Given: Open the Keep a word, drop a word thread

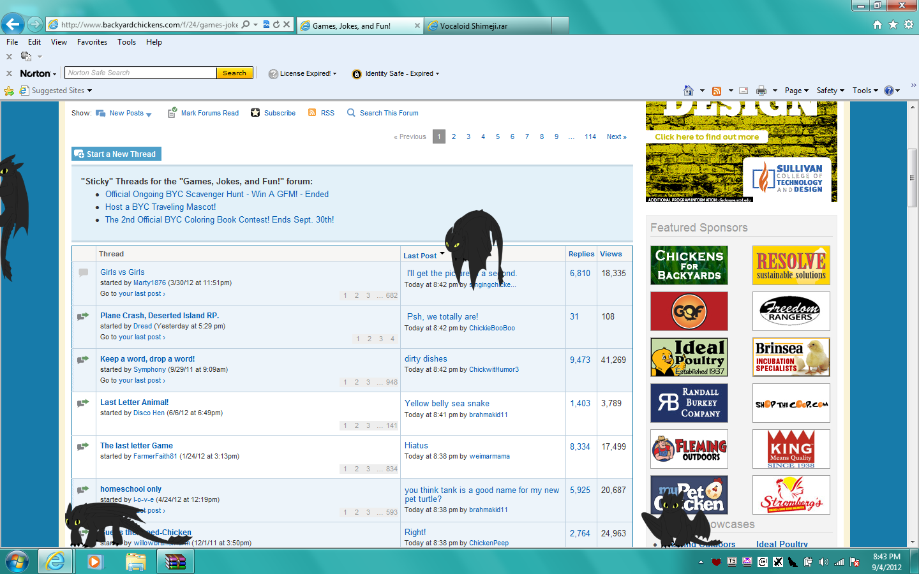Looking at the screenshot, I should pos(147,359).
